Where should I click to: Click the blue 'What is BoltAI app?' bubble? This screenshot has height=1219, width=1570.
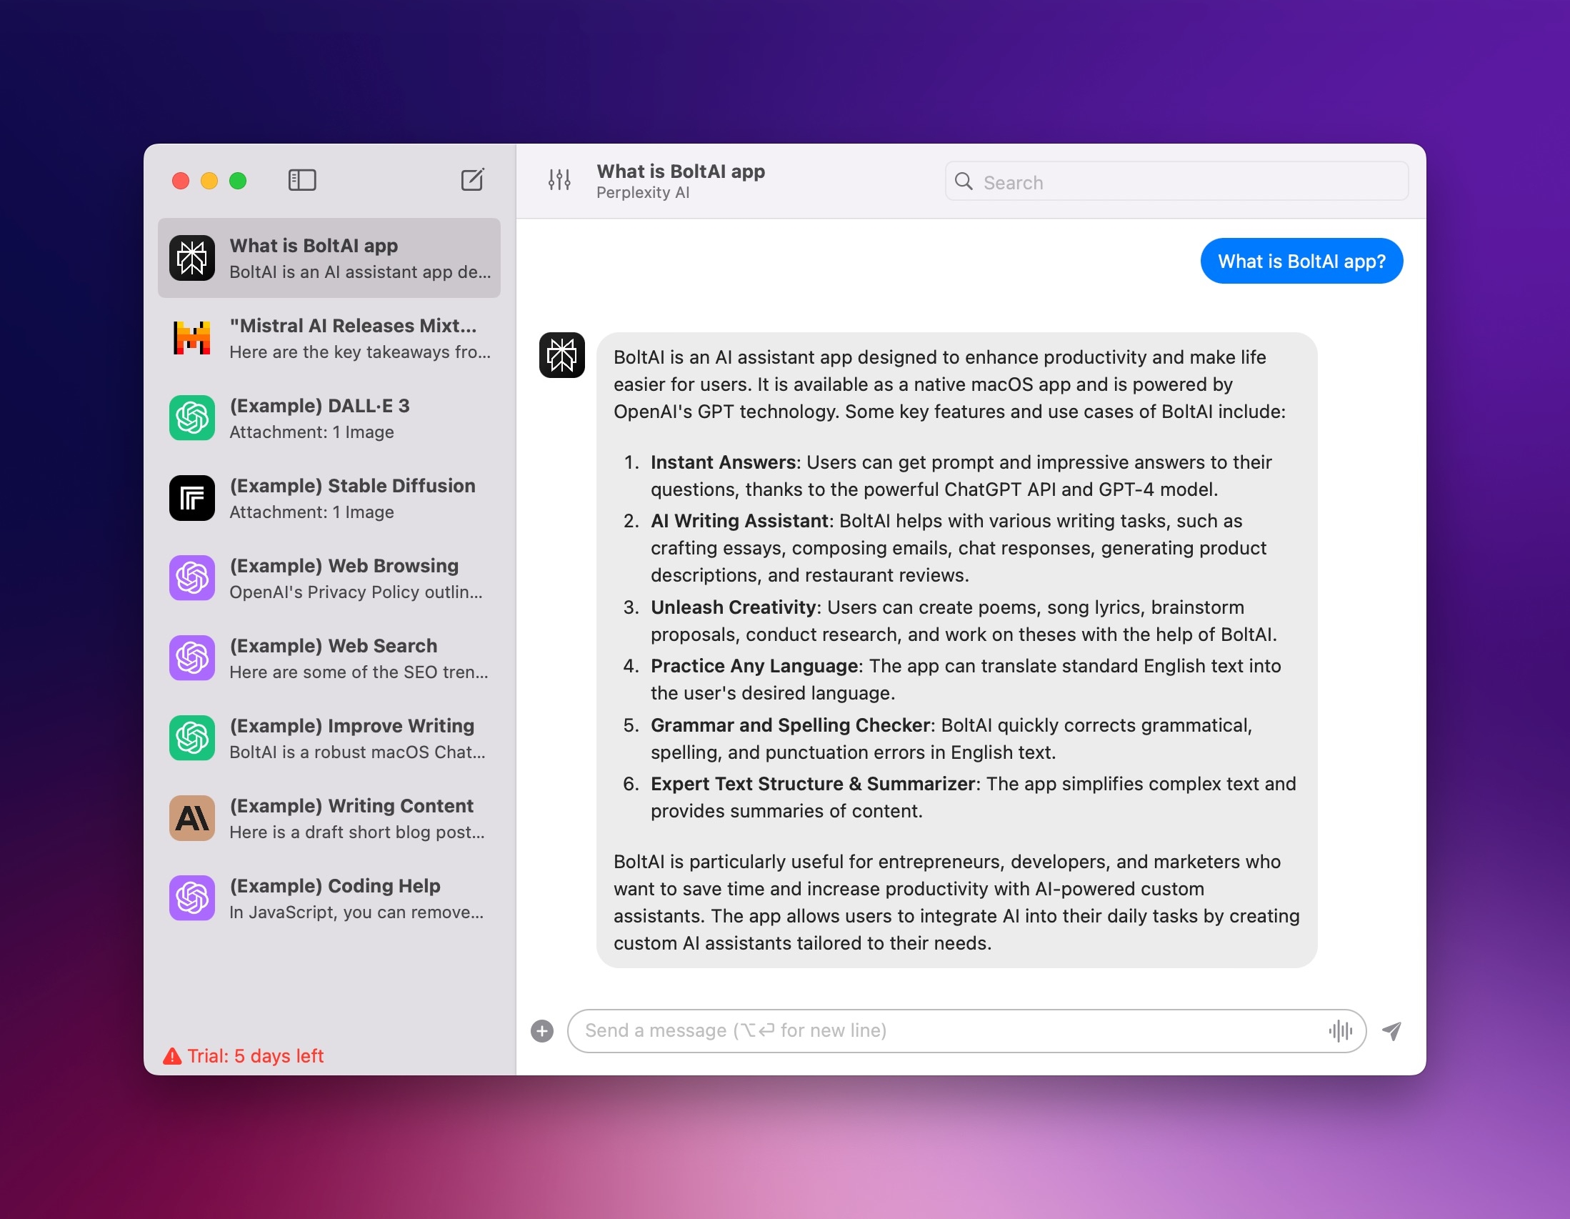(1301, 261)
